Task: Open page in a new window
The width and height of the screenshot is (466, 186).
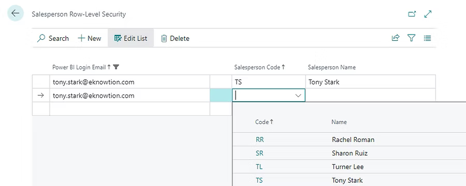Action: [412, 14]
